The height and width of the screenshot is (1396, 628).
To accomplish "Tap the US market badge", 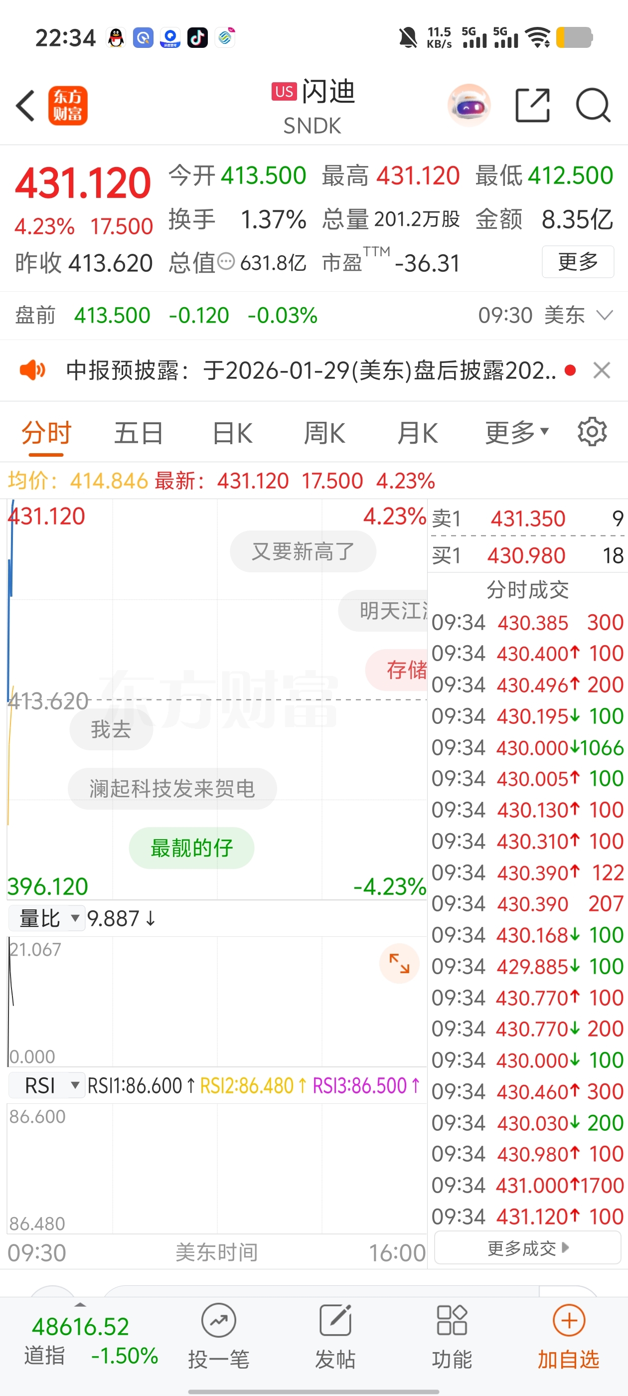I will click(x=284, y=92).
